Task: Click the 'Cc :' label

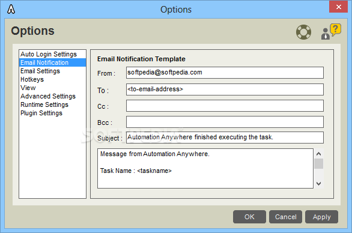Action: pyautogui.click(x=103, y=106)
